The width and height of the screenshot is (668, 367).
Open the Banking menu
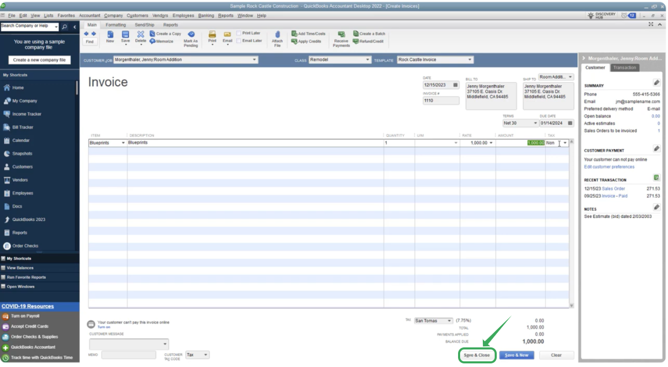pos(206,15)
